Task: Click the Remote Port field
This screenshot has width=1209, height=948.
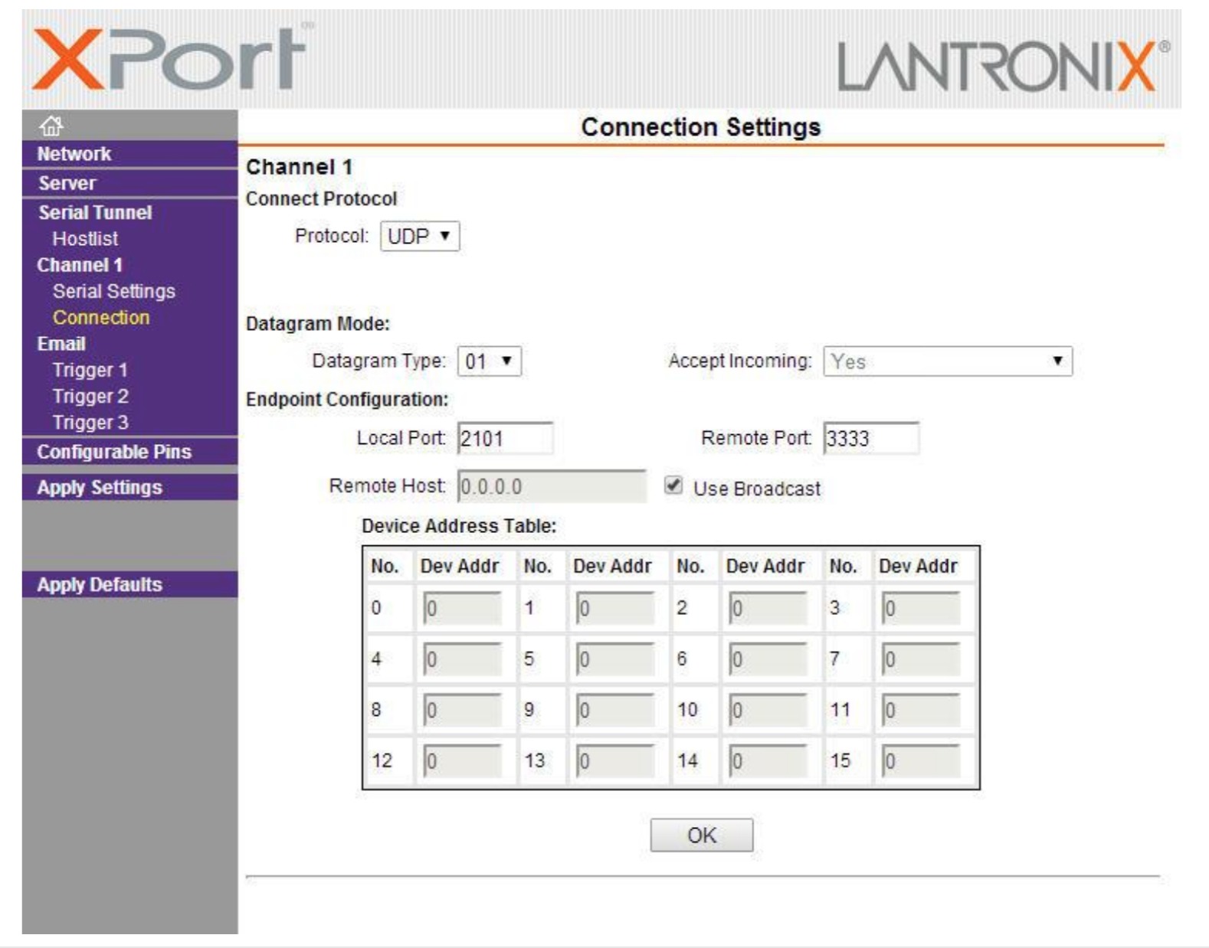Action: [x=871, y=439]
